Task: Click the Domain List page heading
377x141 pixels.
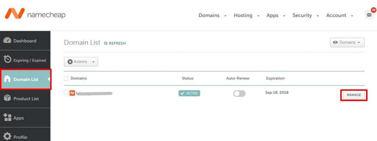Action: point(82,43)
